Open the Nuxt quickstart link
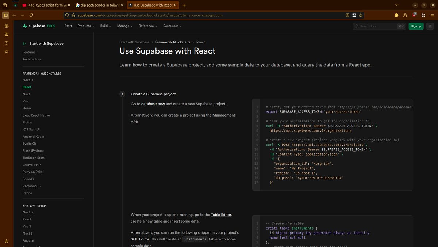Screen dimensions: 438x247 [x=26, y=94]
